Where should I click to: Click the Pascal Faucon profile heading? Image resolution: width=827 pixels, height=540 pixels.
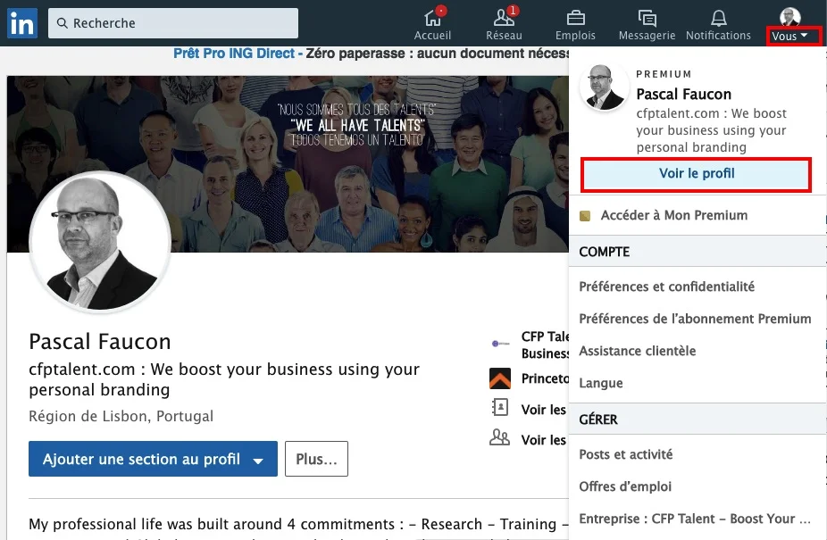point(100,342)
